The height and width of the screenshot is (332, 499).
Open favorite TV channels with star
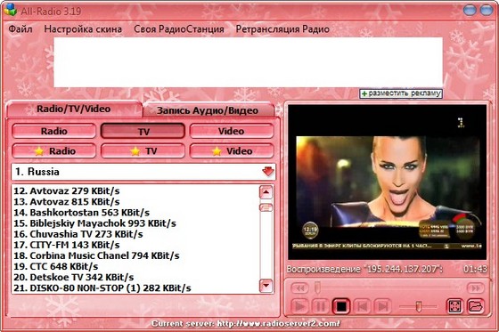point(143,151)
